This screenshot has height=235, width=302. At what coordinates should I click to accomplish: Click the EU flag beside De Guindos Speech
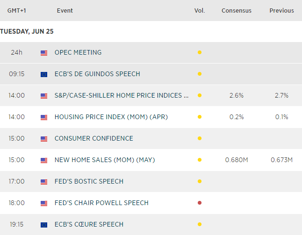tap(44, 74)
